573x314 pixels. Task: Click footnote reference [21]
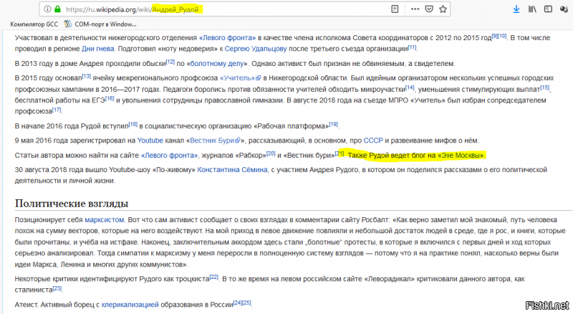340,153
